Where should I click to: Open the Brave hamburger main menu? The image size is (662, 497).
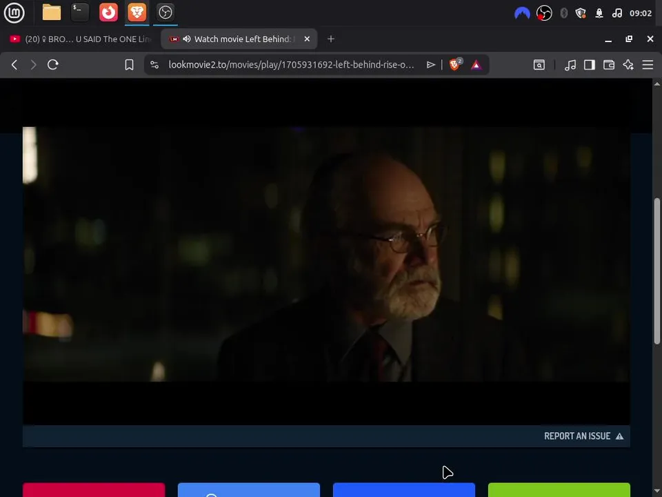(648, 65)
